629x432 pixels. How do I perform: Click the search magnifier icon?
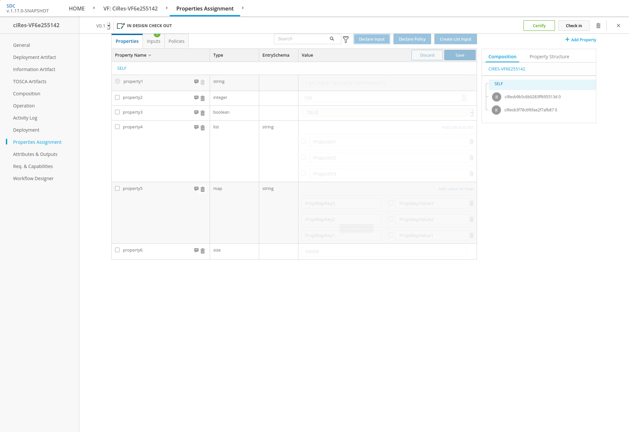coord(332,39)
